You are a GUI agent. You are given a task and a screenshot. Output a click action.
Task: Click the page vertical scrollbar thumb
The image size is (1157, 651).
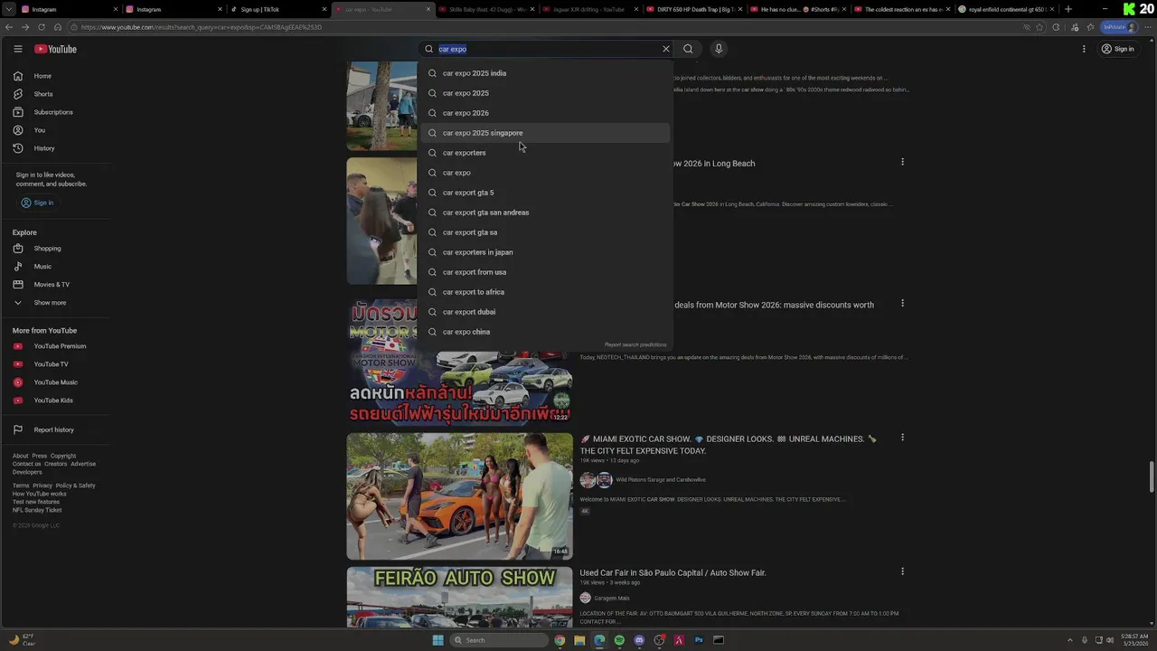point(1152,476)
